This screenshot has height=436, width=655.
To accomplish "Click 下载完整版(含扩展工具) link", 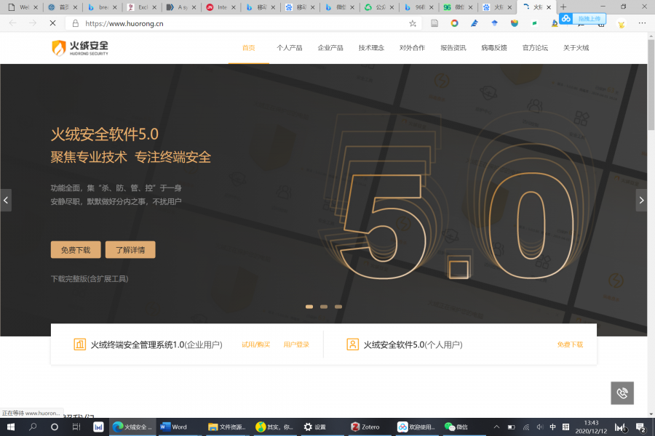I will 90,279.
